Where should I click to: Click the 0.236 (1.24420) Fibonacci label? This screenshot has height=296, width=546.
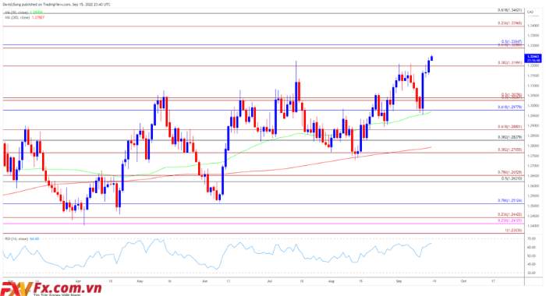pyautogui.click(x=510, y=215)
